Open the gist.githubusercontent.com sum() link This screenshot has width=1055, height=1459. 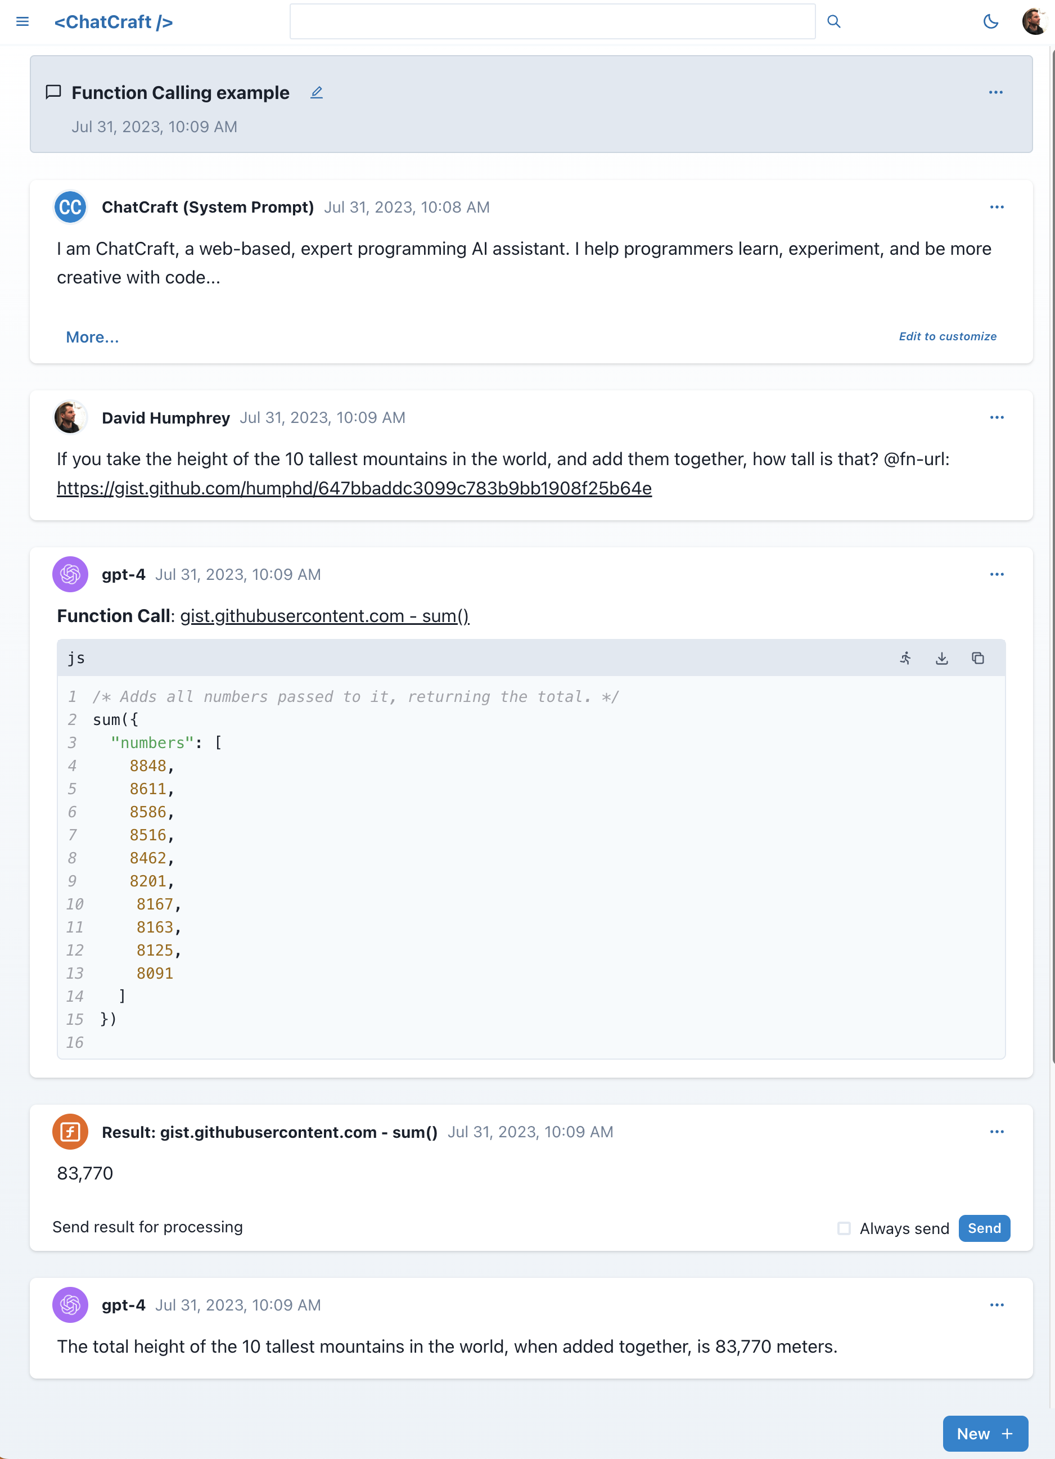(x=324, y=616)
